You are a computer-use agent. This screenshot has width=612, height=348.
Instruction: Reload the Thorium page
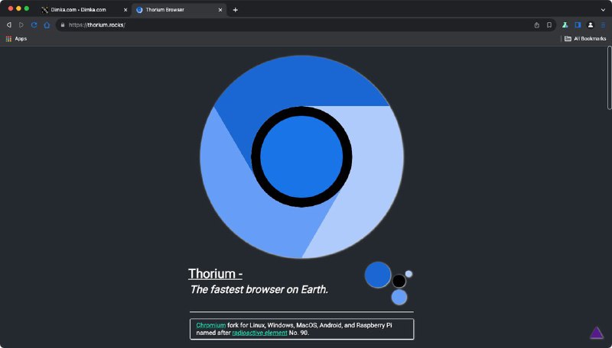pyautogui.click(x=34, y=25)
